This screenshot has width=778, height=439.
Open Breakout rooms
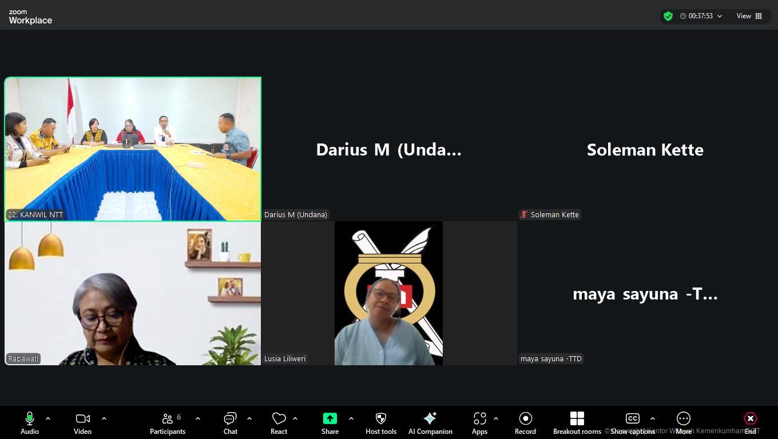coord(577,423)
